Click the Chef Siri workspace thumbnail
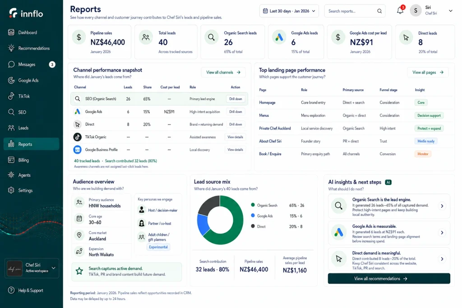 click(14, 268)
